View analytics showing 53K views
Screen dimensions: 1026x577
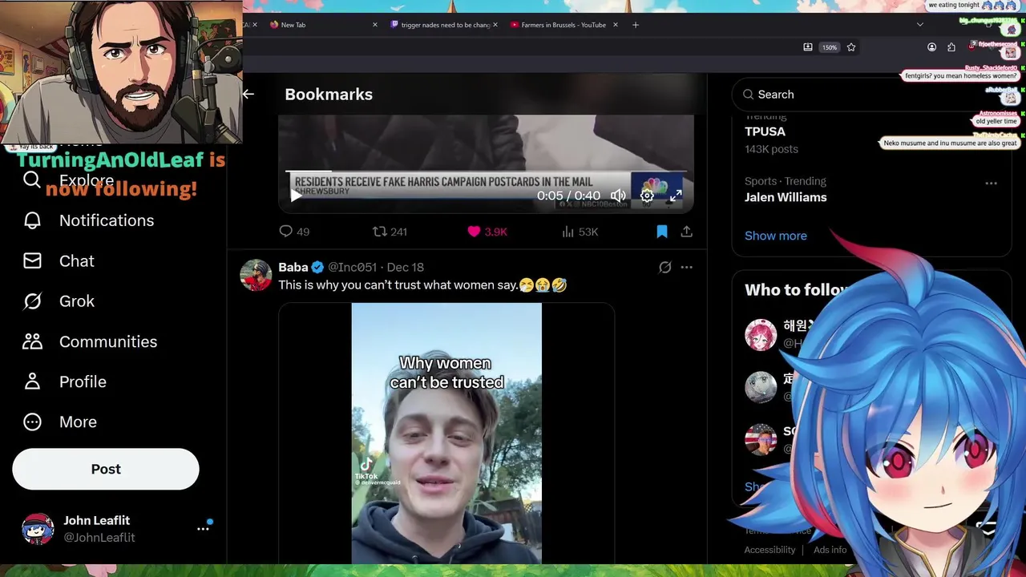[x=580, y=232]
